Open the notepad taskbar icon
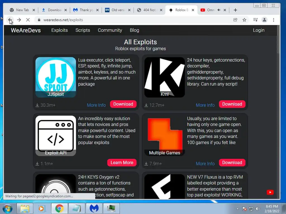The height and width of the screenshot is (214, 286). click(x=77, y=208)
